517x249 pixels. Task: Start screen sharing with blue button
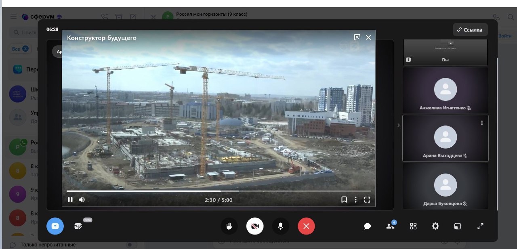[x=55, y=226]
